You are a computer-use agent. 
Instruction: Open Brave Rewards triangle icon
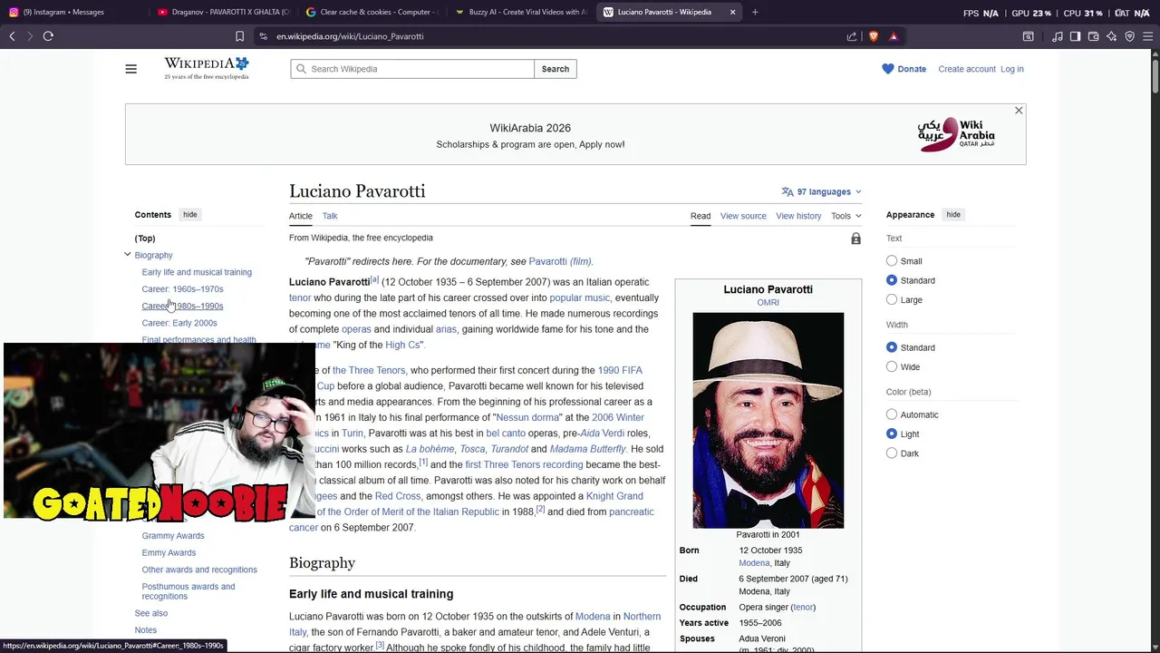pos(894,36)
